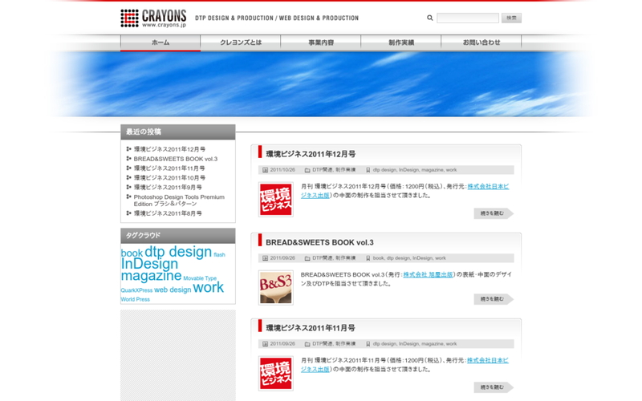Click 続きを読む under the December post
Viewport: 642px width, 401px height.
point(493,213)
